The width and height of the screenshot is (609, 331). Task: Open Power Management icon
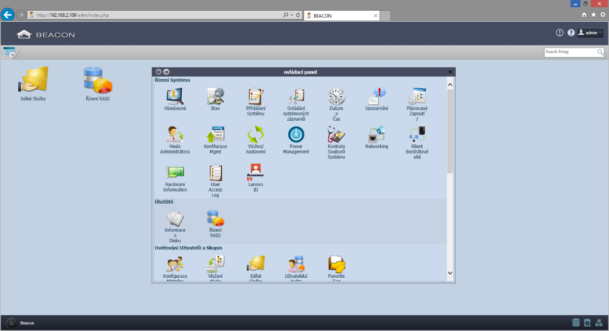coord(296,135)
